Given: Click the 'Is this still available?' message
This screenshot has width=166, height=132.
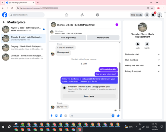Looking at the screenshot, I should 66,48.
